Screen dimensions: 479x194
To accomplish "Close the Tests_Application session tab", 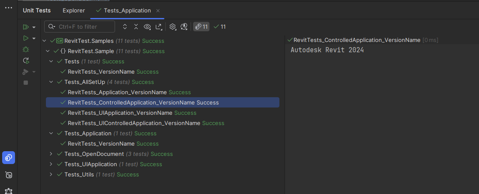I will pyautogui.click(x=158, y=10).
